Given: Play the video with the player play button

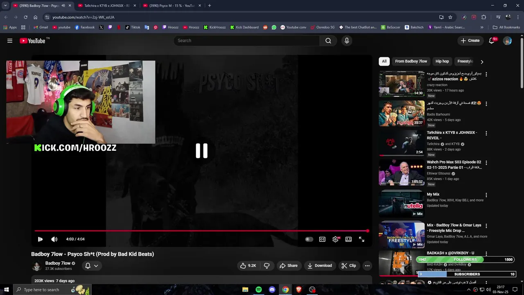Looking at the screenshot, I should (x=40, y=239).
